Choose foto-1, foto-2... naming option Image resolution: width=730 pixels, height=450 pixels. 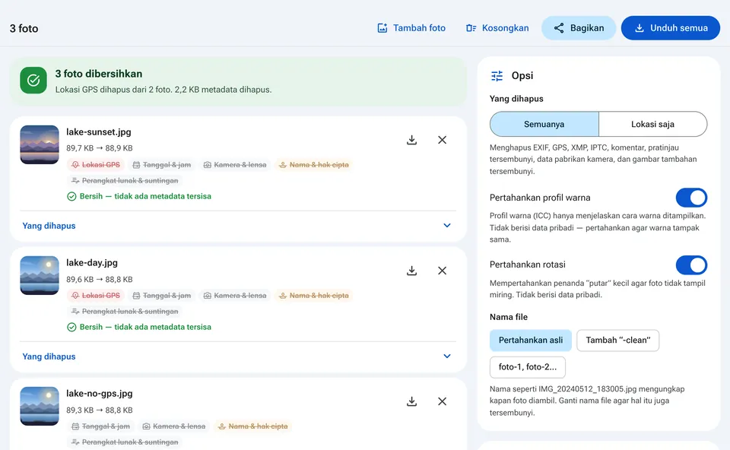coord(528,367)
